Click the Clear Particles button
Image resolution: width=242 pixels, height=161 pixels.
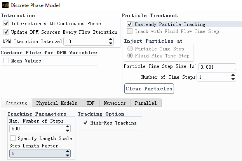[x=149, y=89]
